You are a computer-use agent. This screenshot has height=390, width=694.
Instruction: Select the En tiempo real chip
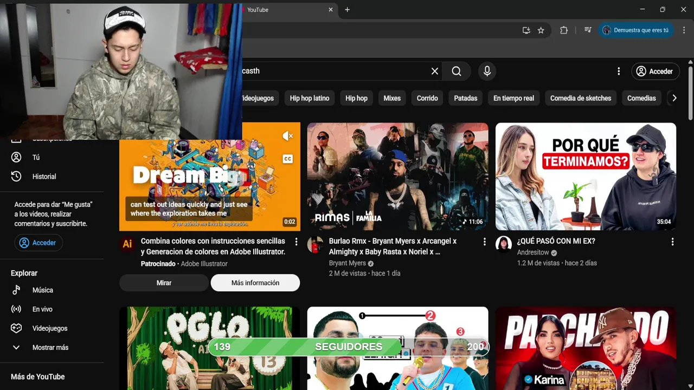coord(513,98)
